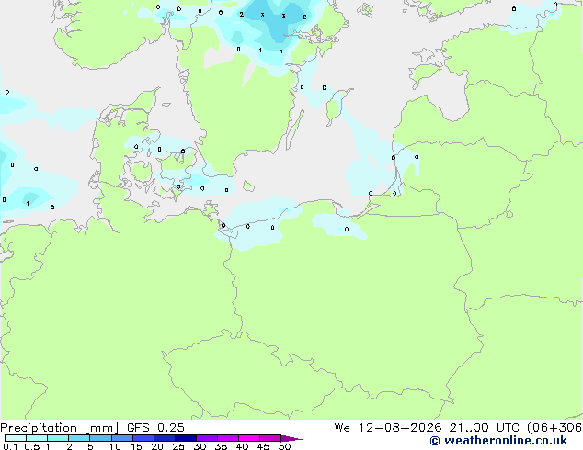Click the 45–50 mm legend color box
This screenshot has width=583, height=450.
[x=270, y=438]
